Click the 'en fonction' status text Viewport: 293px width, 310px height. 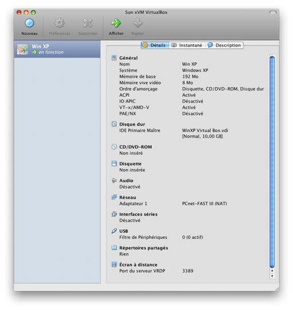click(51, 52)
